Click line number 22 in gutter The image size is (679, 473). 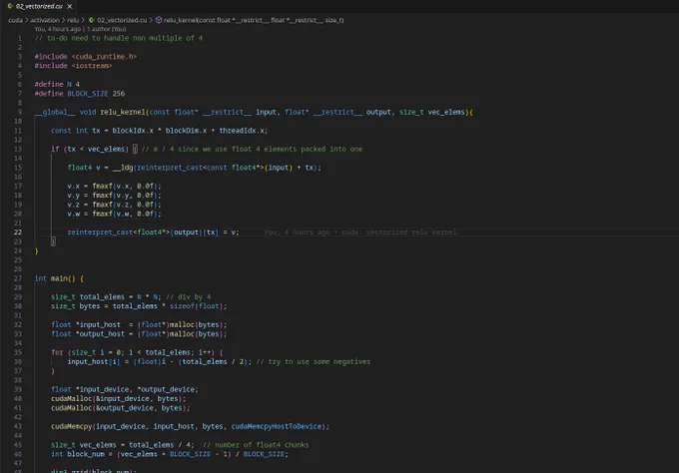click(x=17, y=233)
